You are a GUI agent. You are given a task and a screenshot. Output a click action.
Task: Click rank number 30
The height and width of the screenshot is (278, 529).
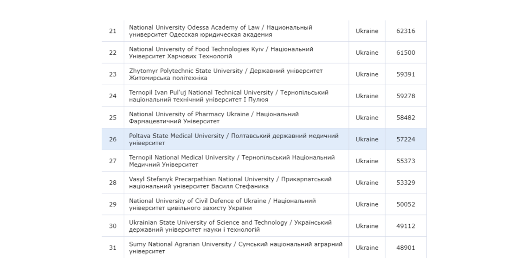[x=113, y=226]
